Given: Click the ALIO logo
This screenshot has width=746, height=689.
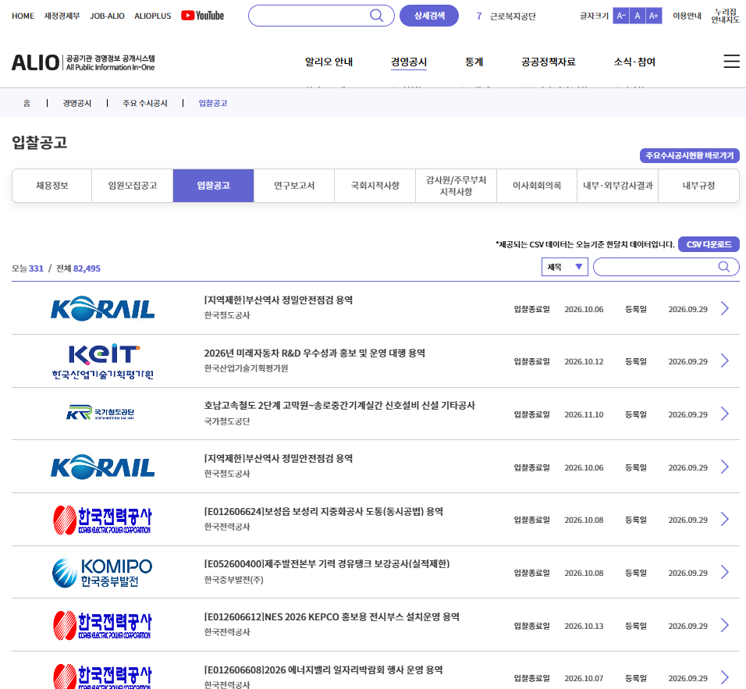Looking at the screenshot, I should pos(83,62).
